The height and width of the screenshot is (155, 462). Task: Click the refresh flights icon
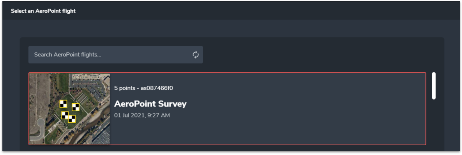[196, 55]
